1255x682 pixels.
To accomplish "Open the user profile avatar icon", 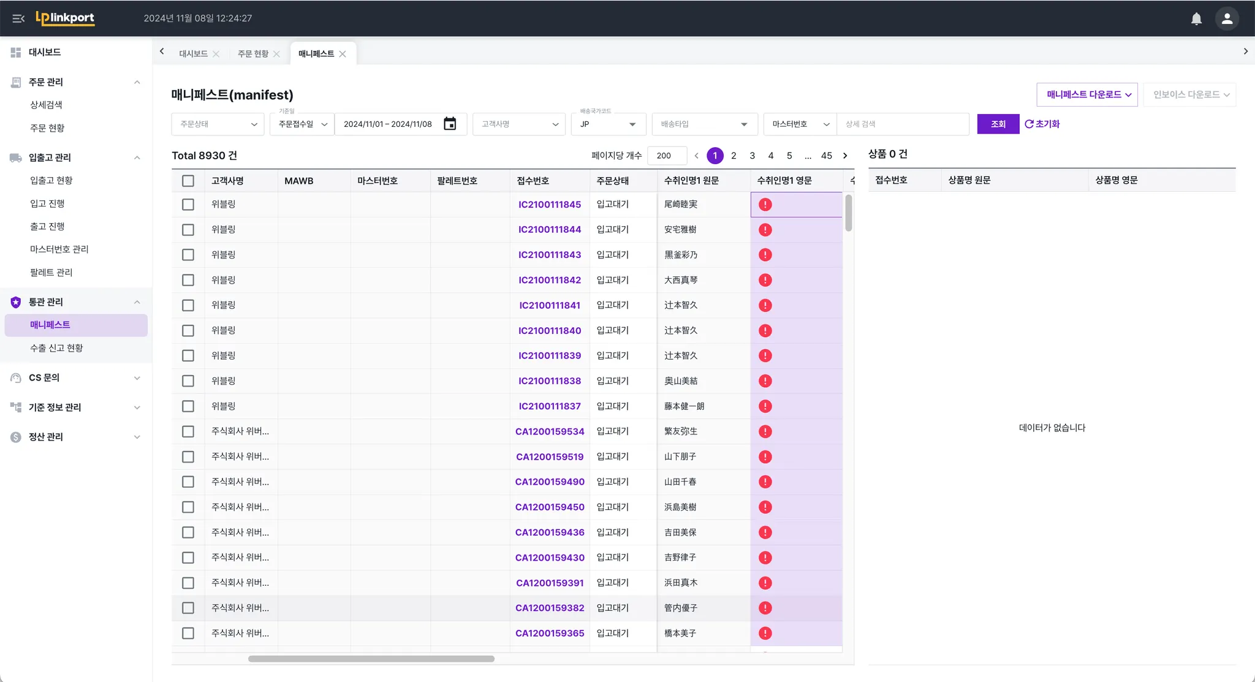I will (1227, 18).
